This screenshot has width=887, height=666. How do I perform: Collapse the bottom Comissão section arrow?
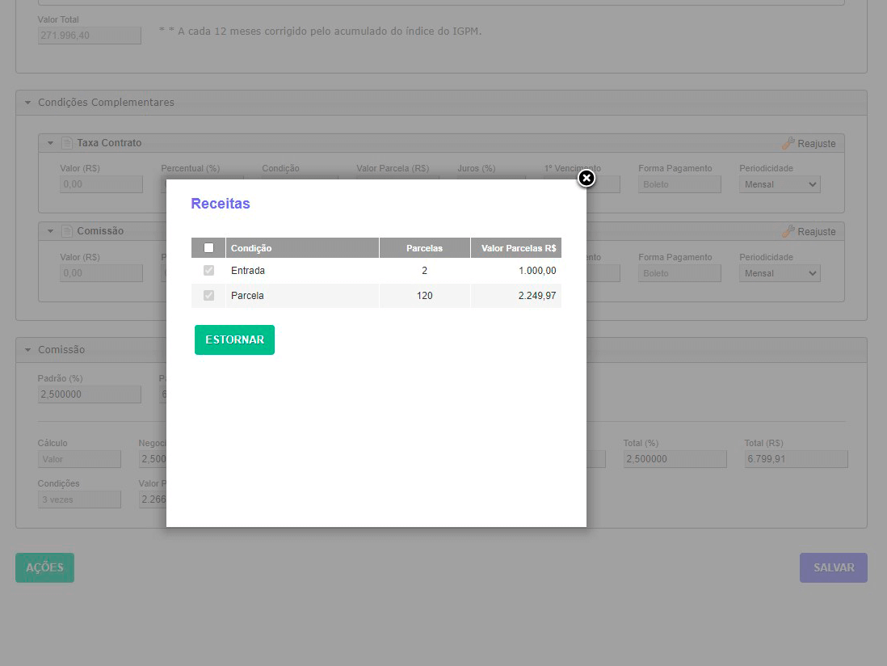click(27, 350)
